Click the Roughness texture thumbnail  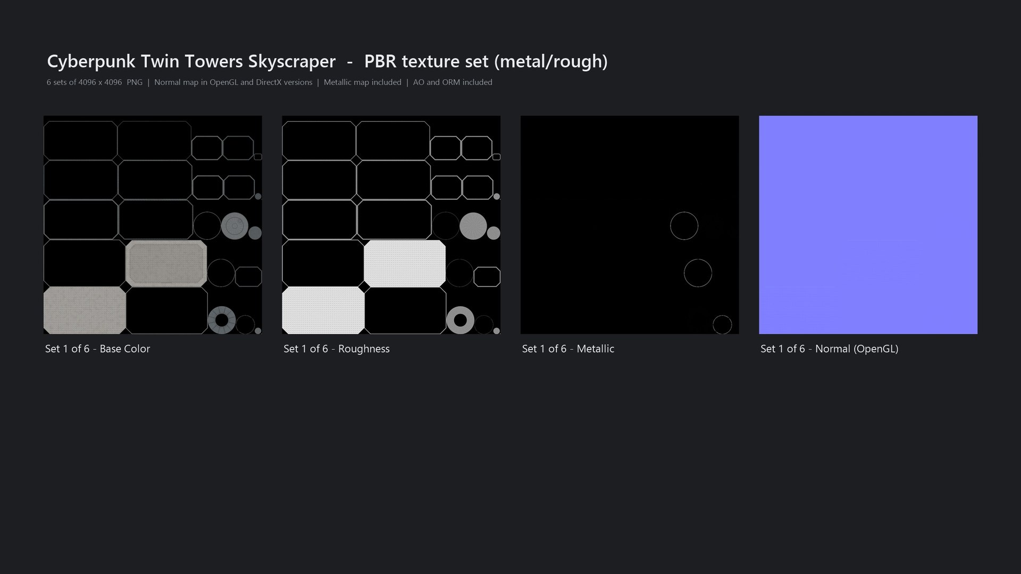[x=391, y=225]
